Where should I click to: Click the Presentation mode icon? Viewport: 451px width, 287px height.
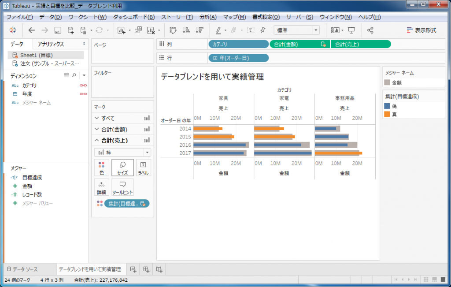351,30
